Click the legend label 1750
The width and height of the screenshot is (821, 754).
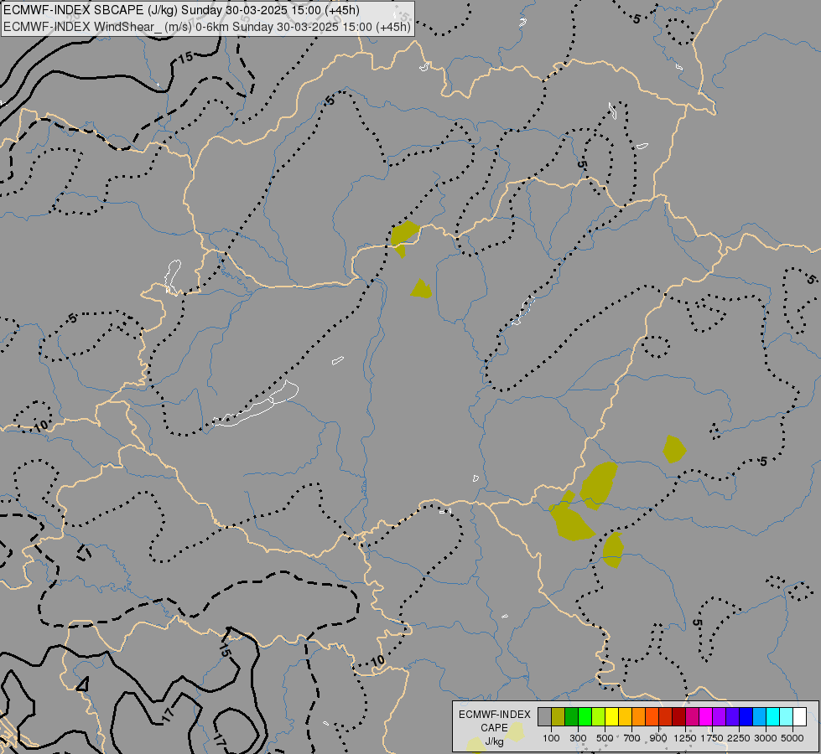coord(712,738)
